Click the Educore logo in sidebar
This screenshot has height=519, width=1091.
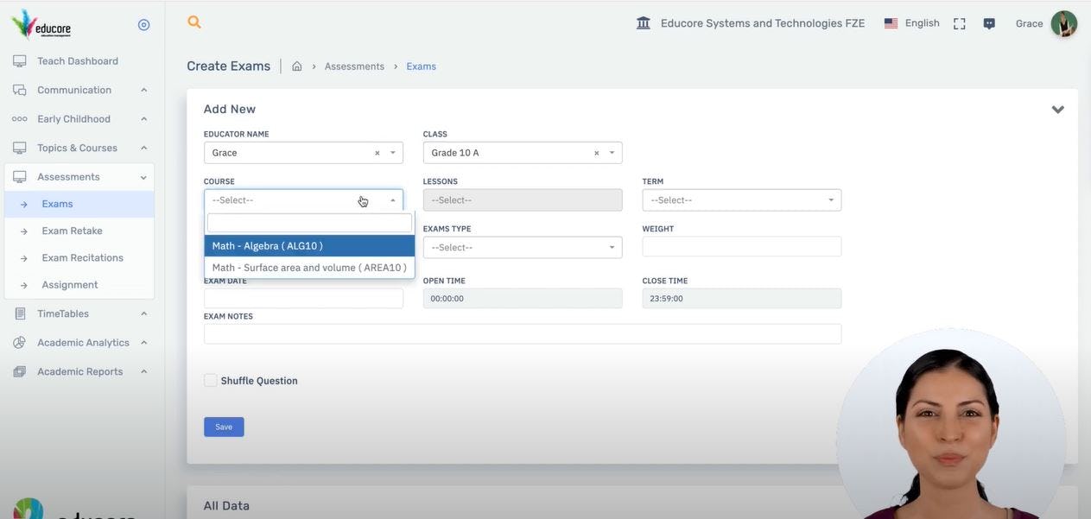click(41, 24)
